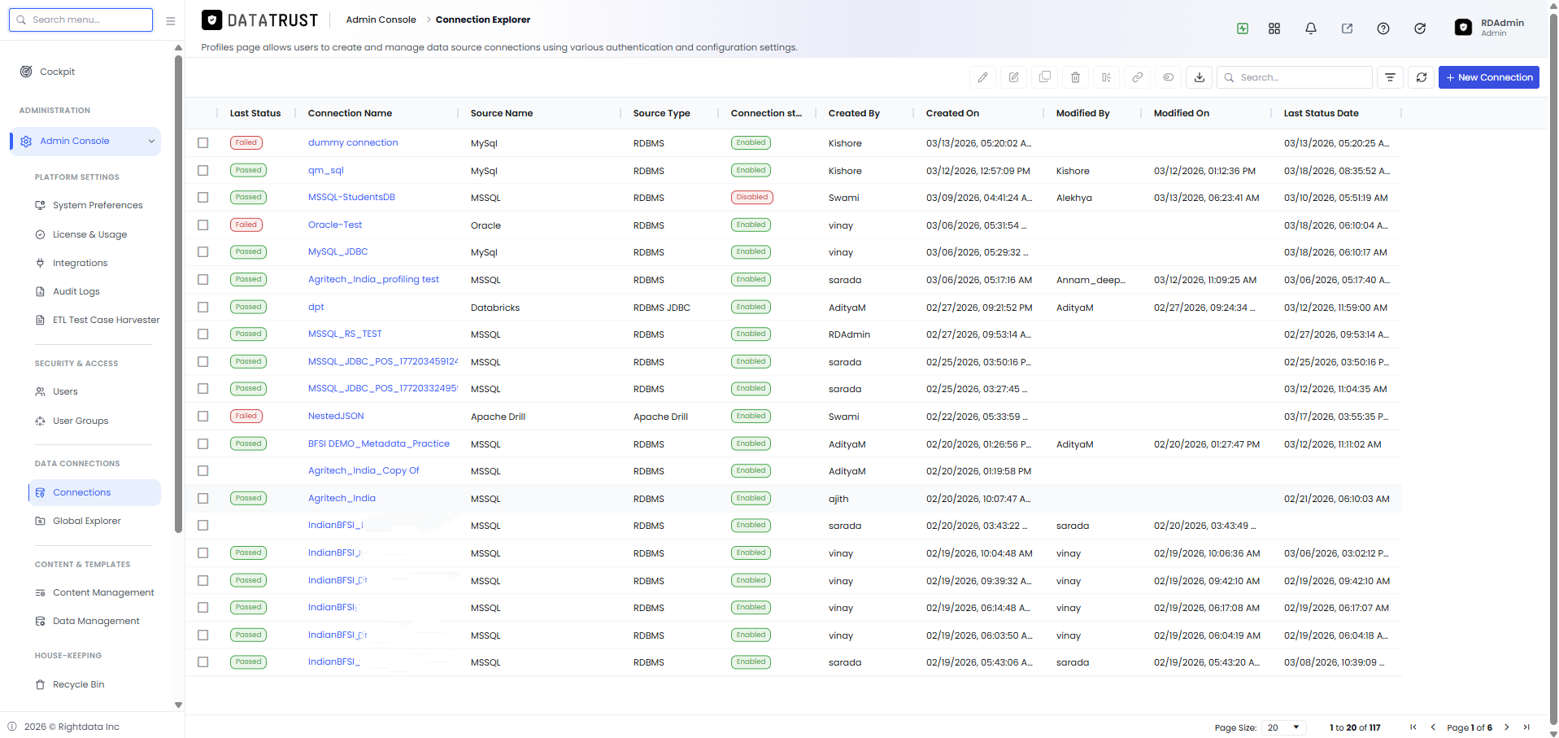Click the download icon in the toolbar
The width and height of the screenshot is (1559, 738).
point(1199,77)
